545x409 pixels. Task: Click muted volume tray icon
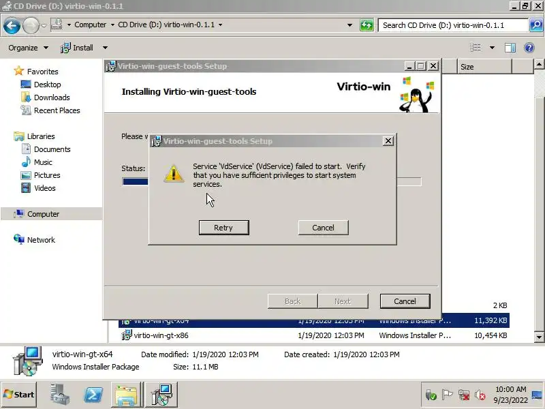point(480,395)
